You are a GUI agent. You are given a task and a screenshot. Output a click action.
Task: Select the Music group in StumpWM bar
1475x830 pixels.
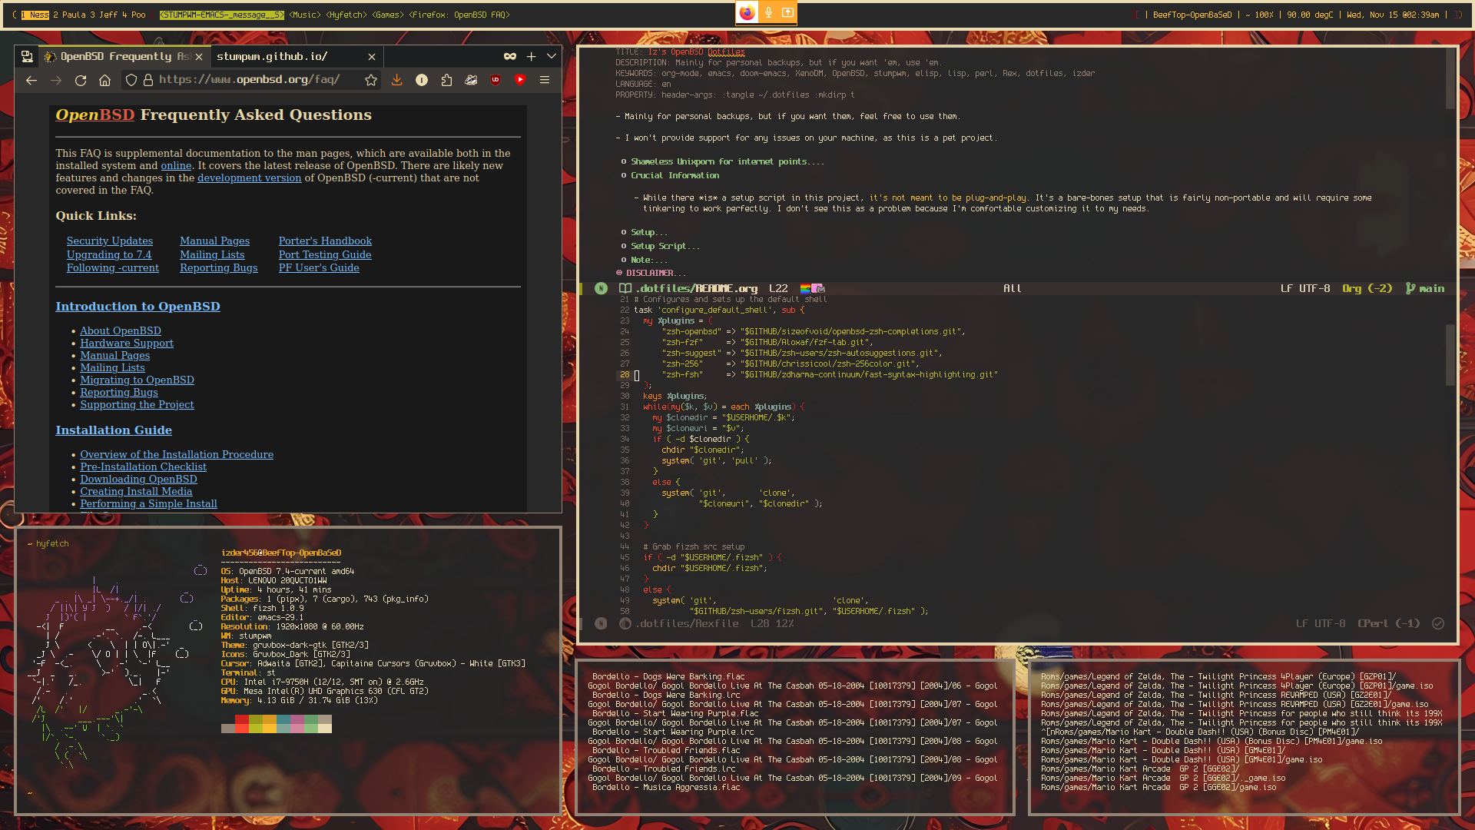click(304, 15)
